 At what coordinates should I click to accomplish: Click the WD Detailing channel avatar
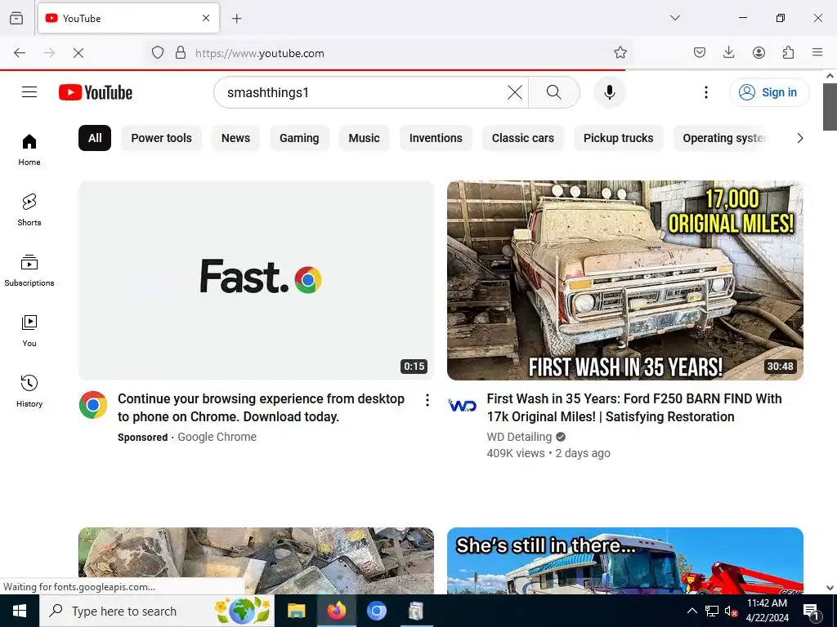pos(463,405)
